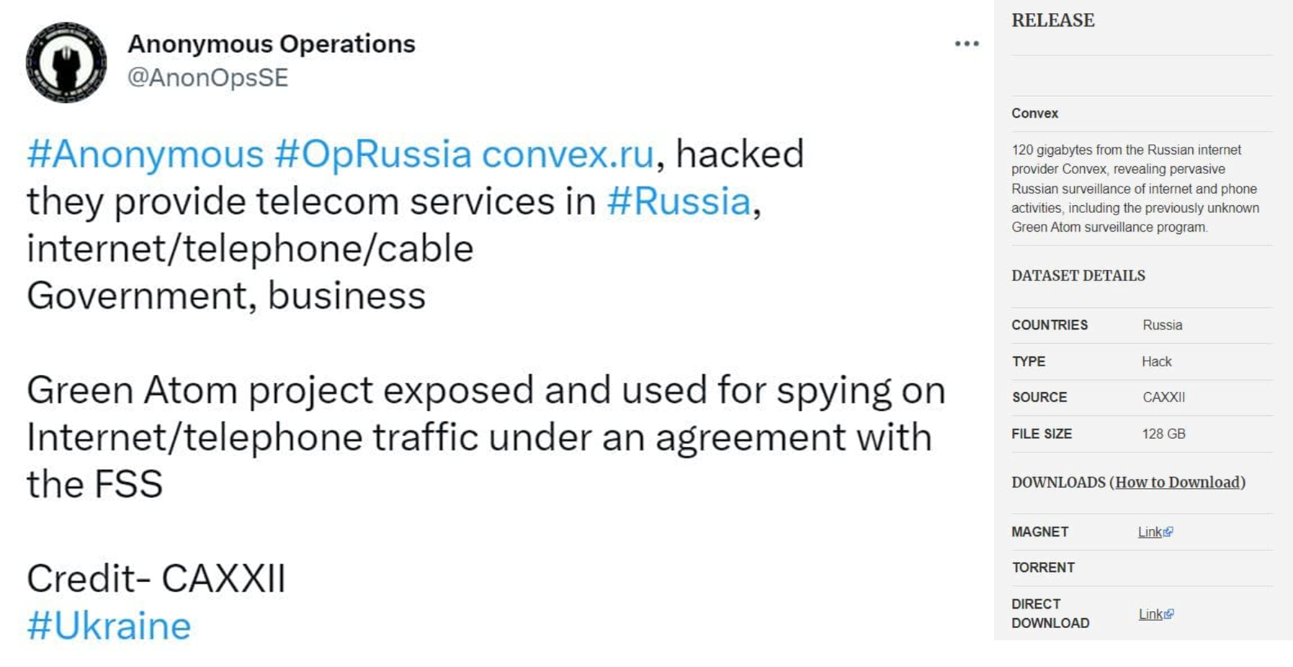Click the CAXXII source entry
This screenshot has height=667, width=1293.
point(1164,397)
